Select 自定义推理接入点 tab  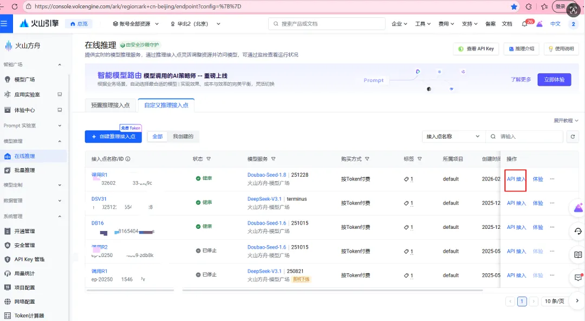166,105
